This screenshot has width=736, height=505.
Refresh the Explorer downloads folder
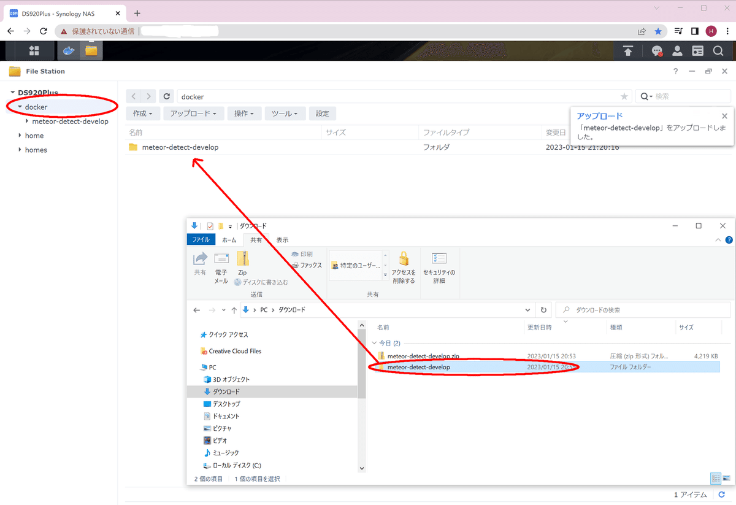coord(543,310)
